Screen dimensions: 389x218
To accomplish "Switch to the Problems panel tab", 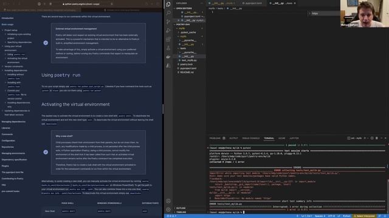I will pyautogui.click(x=215, y=138).
